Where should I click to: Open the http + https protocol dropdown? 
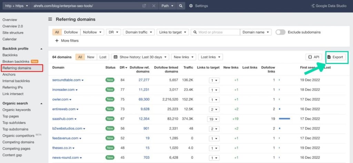(x=17, y=6)
